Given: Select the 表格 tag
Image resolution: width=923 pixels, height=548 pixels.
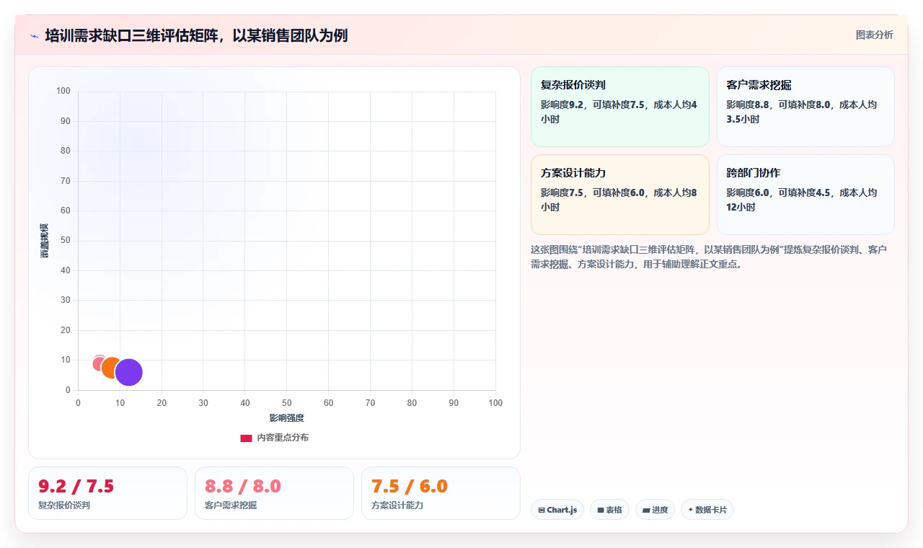Looking at the screenshot, I should tap(609, 510).
